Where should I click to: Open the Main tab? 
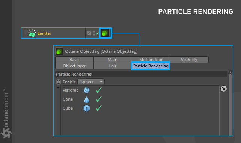point(113,60)
